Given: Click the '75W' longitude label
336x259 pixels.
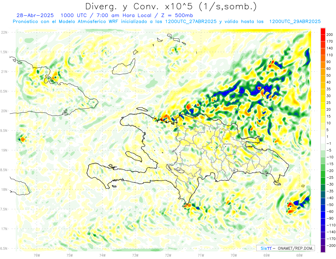Looking at the screenshot, I should 69,255.
